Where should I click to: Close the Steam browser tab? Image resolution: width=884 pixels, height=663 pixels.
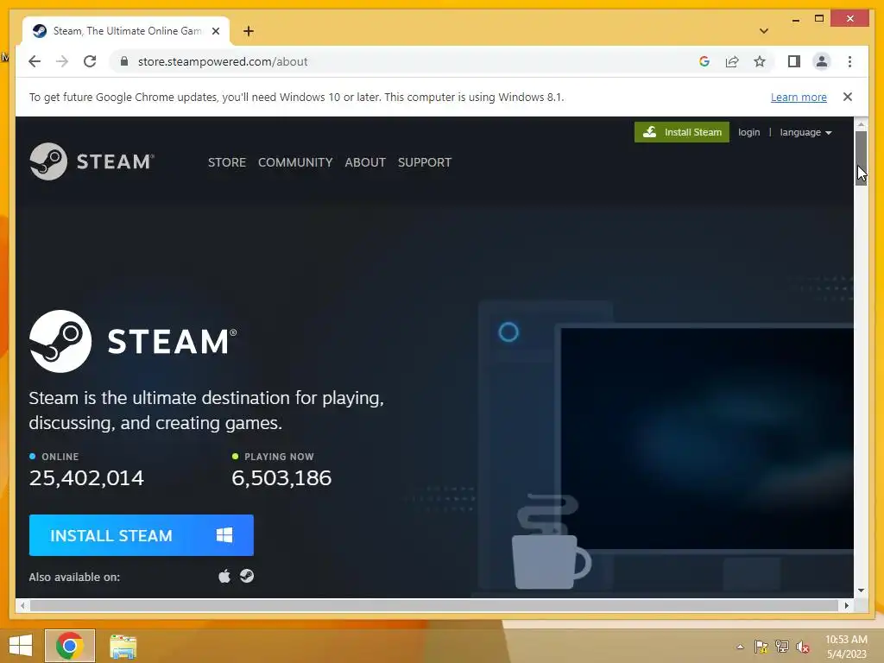[x=215, y=31]
